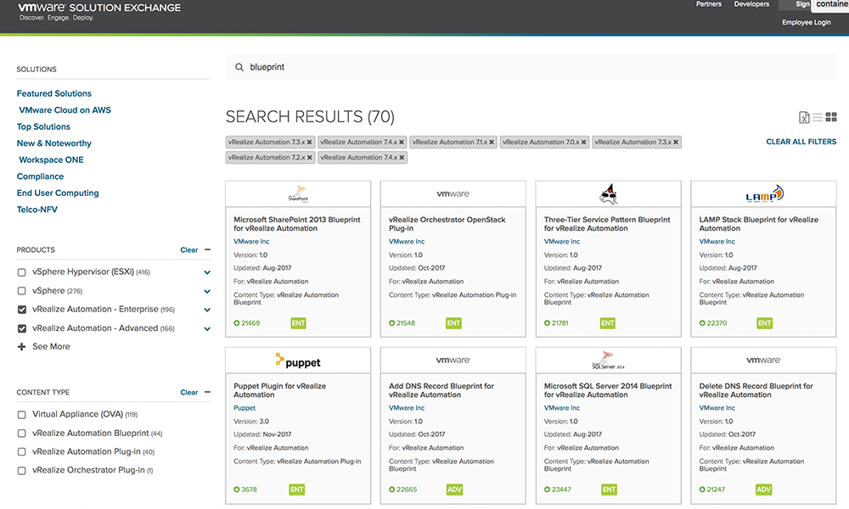Open Delete DNS Record Blueprint title
The image size is (849, 509).
coord(756,390)
